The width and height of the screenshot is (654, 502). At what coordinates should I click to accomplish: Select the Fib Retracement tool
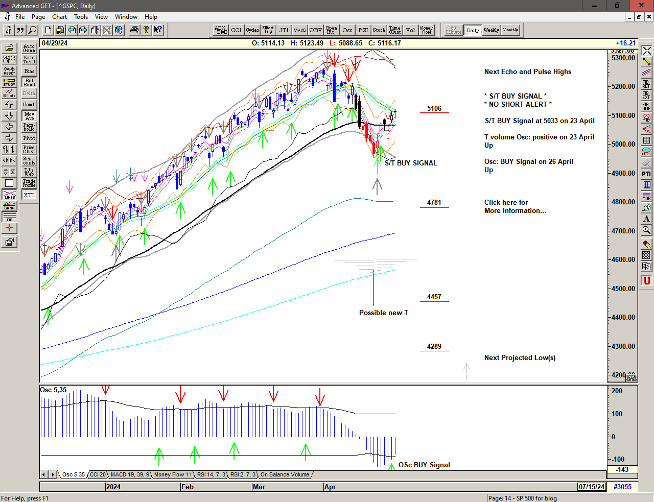click(x=646, y=84)
